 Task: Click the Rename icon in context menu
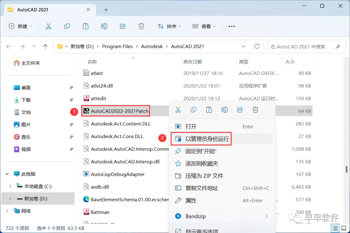[224, 110]
